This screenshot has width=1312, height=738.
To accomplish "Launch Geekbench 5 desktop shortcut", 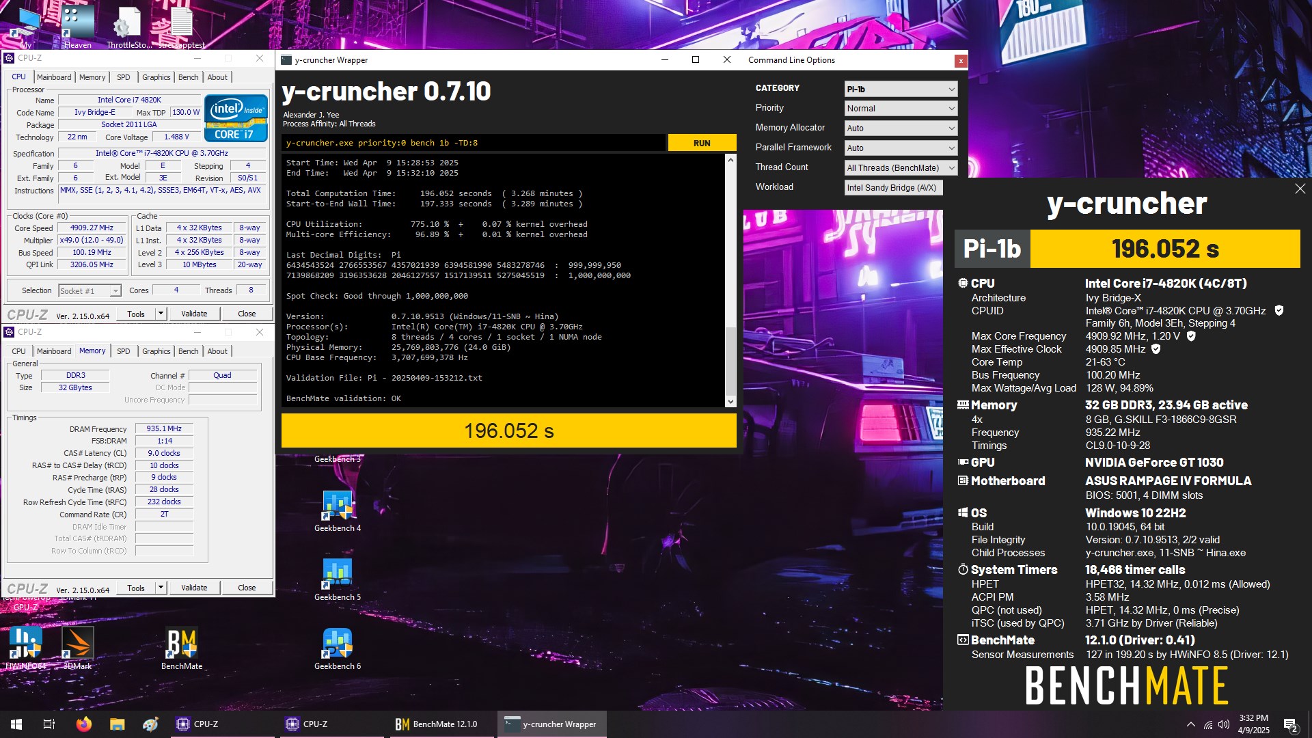I will point(338,580).
